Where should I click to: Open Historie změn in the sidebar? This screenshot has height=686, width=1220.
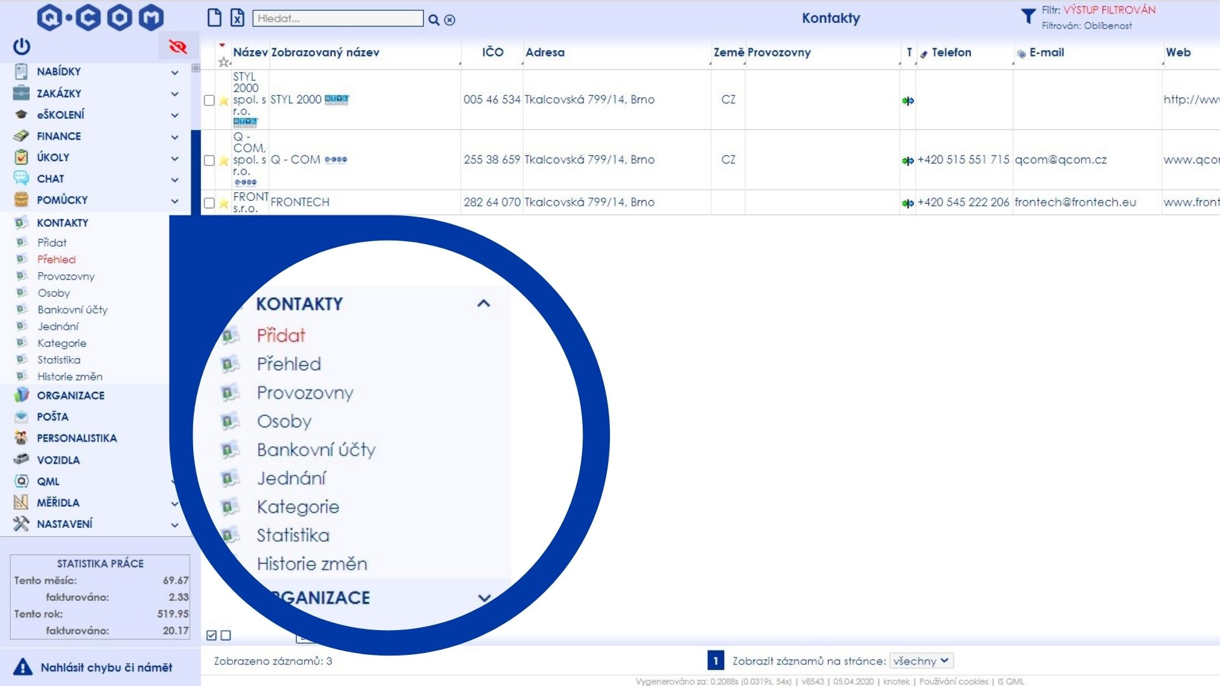pos(70,377)
